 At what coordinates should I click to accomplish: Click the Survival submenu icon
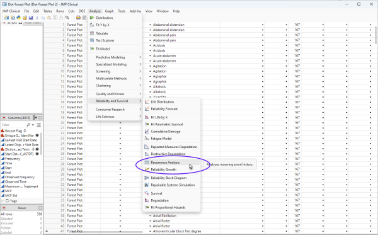coord(147,193)
